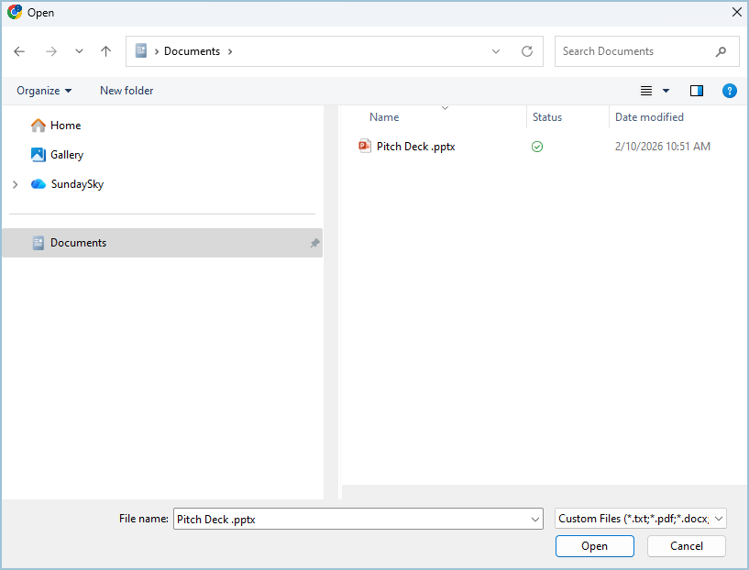Toggle the preview pane button

coord(697,91)
